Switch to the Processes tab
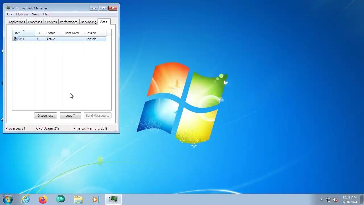 [x=35, y=22]
